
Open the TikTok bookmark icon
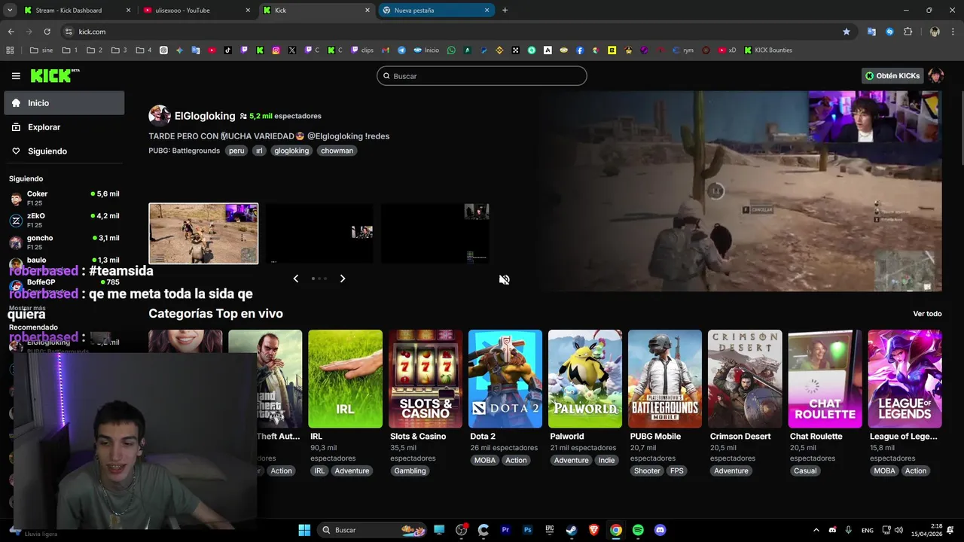click(228, 50)
